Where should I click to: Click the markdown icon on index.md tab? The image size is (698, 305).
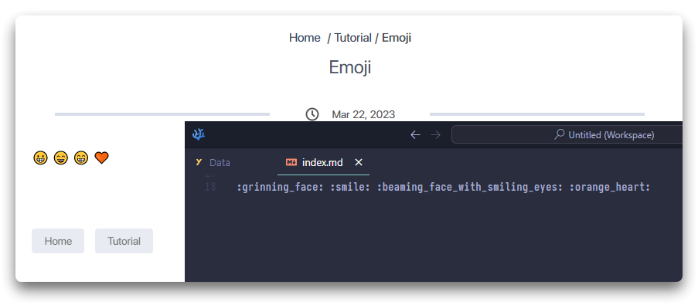[291, 163]
